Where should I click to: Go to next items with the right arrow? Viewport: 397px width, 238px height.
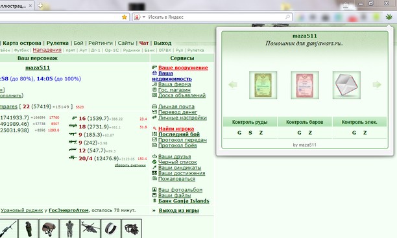pyautogui.click(x=377, y=85)
